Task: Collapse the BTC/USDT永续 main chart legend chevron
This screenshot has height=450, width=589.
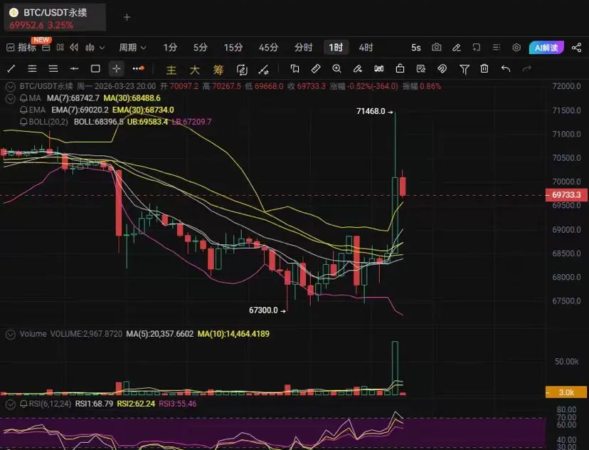Action: tap(10, 86)
